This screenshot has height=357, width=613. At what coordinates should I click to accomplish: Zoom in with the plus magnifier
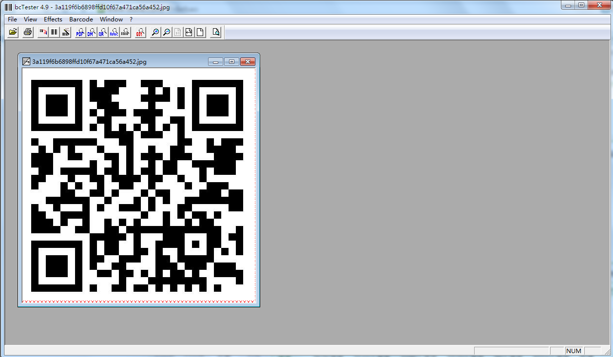click(x=155, y=32)
